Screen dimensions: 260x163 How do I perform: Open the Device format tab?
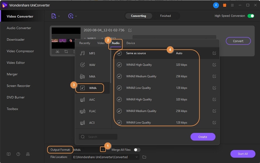click(x=131, y=43)
